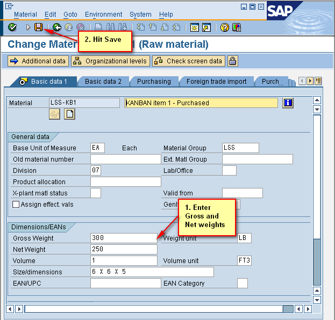
Task: Click the yellow Help question mark icon
Action: (225, 27)
